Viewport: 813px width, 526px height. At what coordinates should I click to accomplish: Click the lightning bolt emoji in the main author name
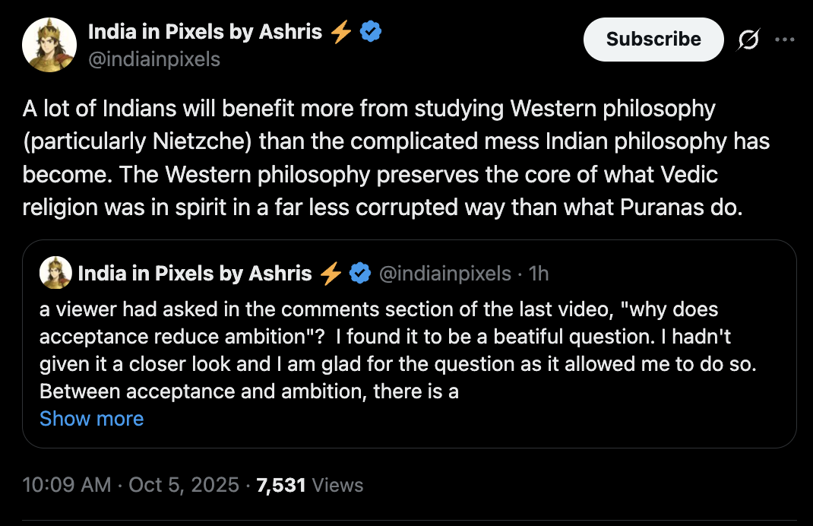pyautogui.click(x=340, y=32)
